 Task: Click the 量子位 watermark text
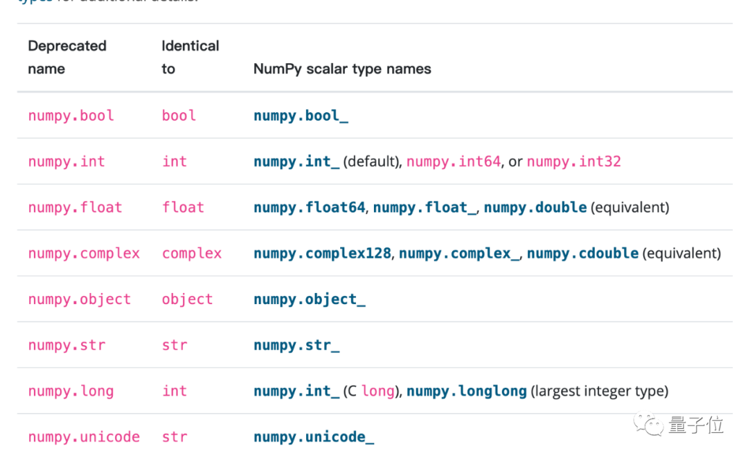[696, 424]
